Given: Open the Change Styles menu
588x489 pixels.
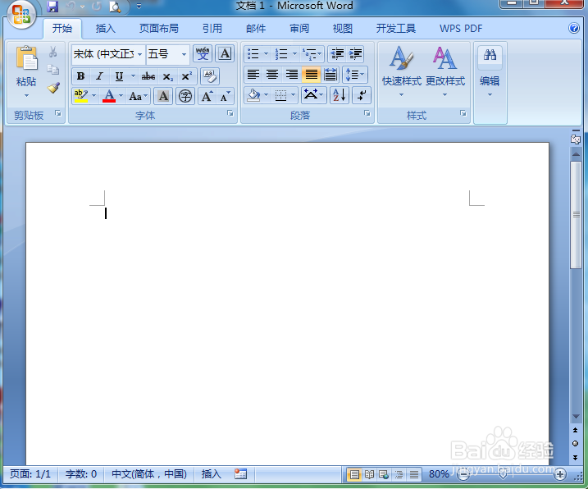Looking at the screenshot, I should coord(445,71).
